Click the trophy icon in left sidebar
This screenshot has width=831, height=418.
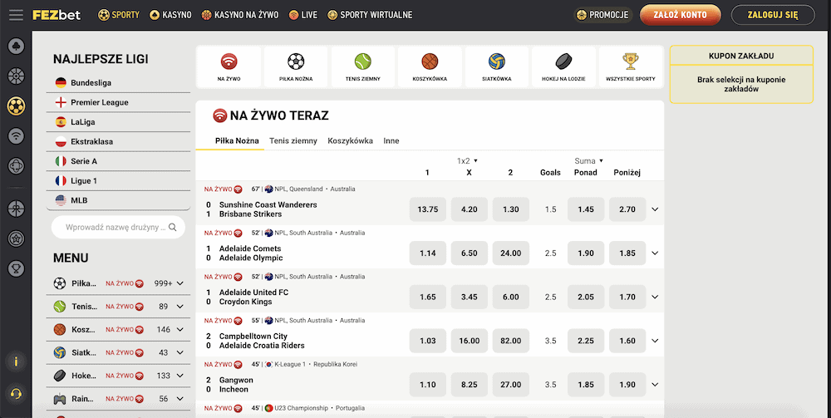point(16,268)
